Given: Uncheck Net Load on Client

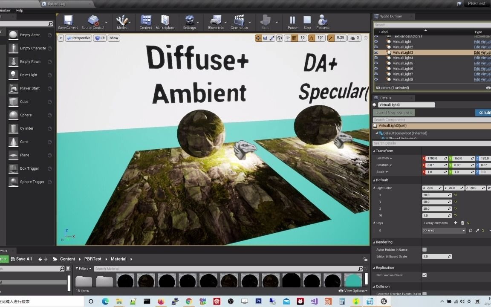Looking at the screenshot, I should (x=425, y=275).
